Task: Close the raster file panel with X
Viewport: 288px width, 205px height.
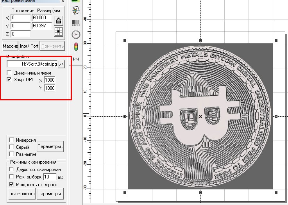Action: coord(63,2)
